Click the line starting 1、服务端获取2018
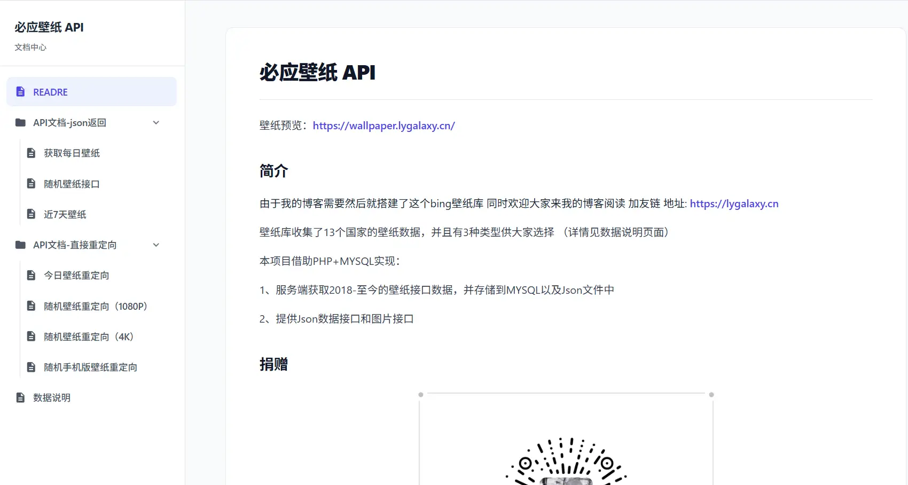This screenshot has height=485, width=908. point(437,290)
